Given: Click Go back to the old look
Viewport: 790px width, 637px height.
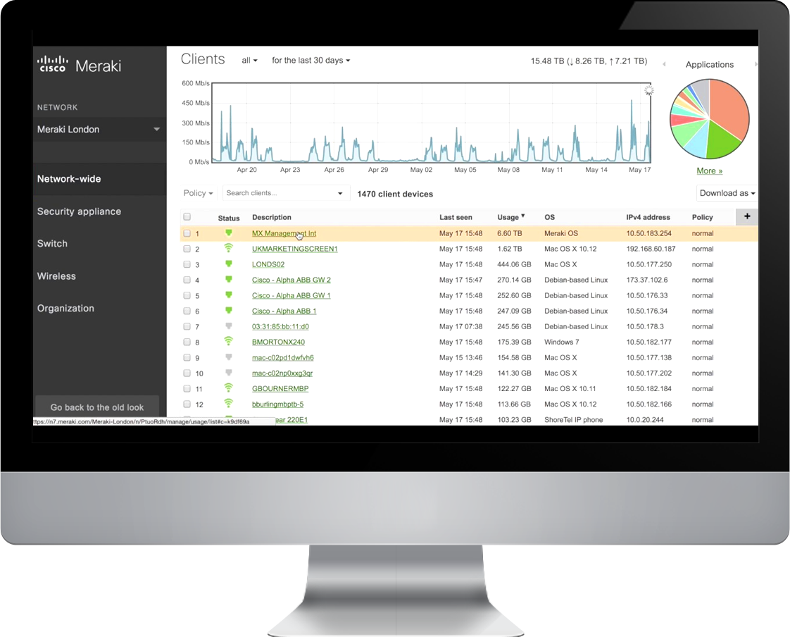Looking at the screenshot, I should pyautogui.click(x=96, y=407).
